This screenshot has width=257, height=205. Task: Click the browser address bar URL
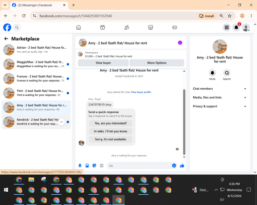(x=76, y=16)
